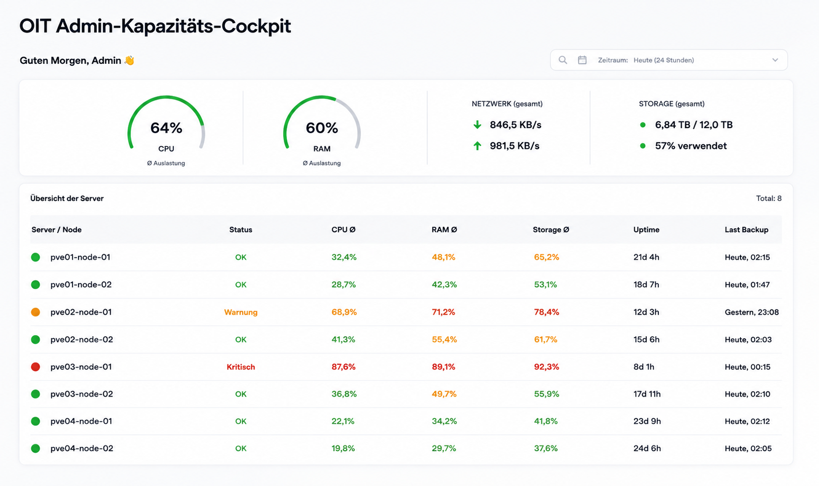
Task: Open server pve02-node-01
Action: coord(81,312)
